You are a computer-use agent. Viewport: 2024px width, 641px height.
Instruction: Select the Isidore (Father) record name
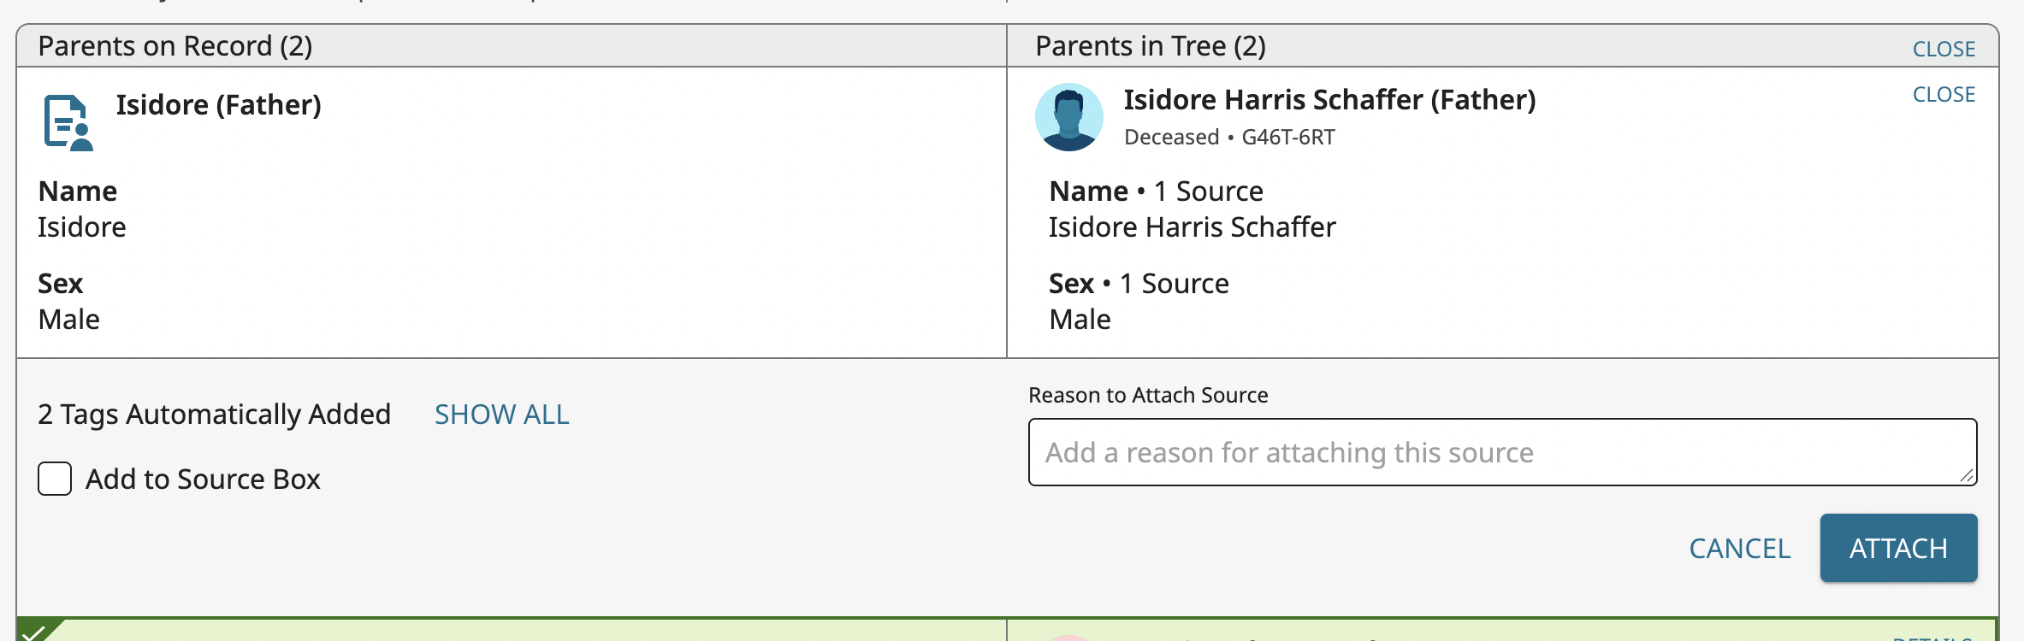click(218, 105)
